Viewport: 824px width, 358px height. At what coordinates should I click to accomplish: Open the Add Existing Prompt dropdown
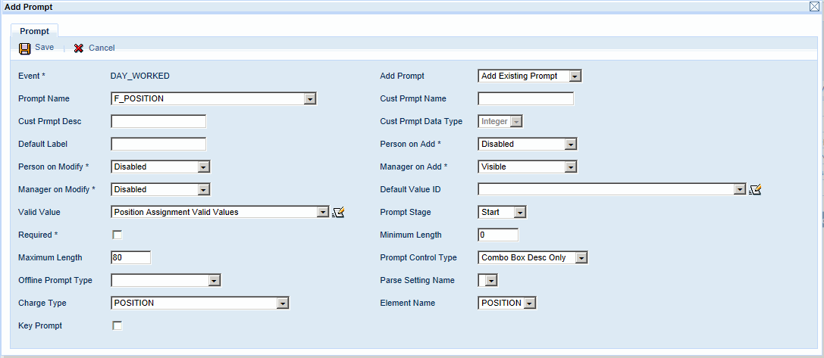(x=575, y=76)
